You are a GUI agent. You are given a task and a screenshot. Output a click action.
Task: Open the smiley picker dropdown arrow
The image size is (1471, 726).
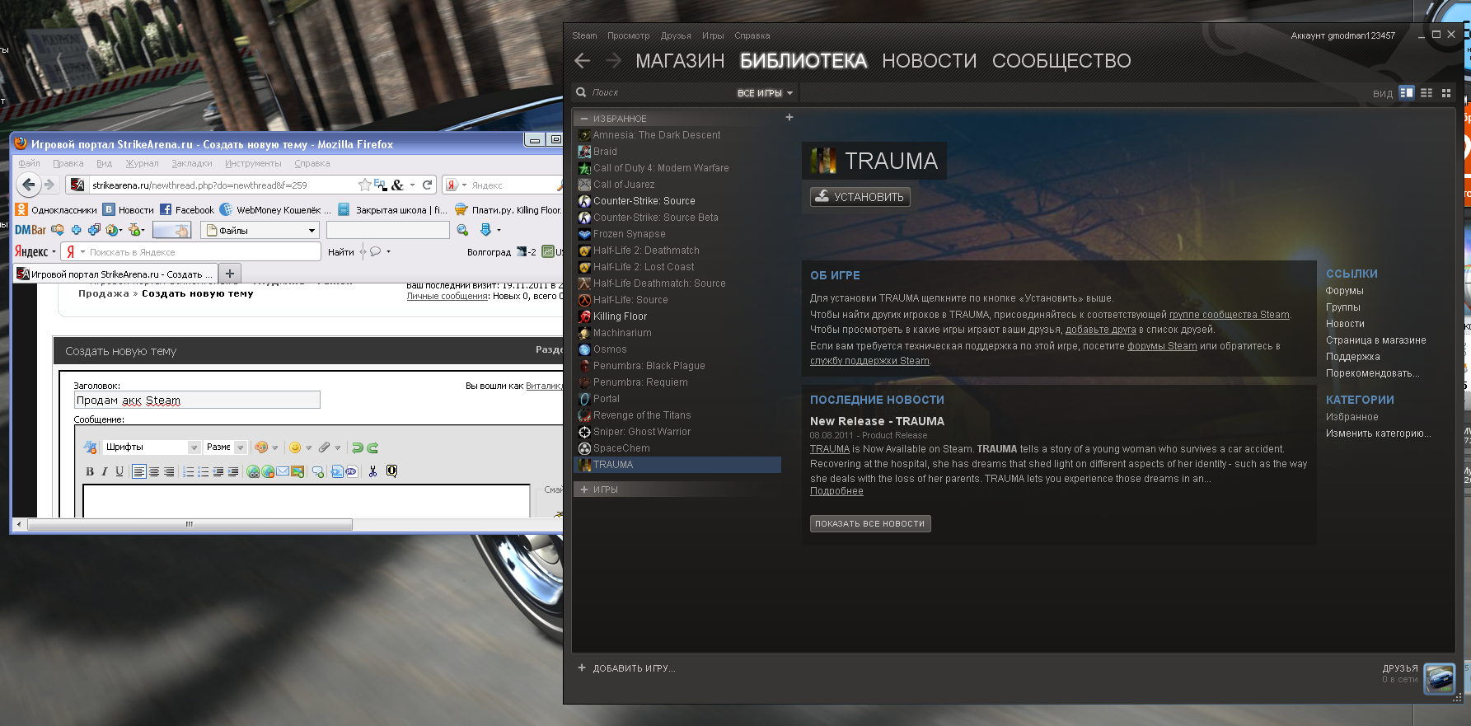(309, 448)
